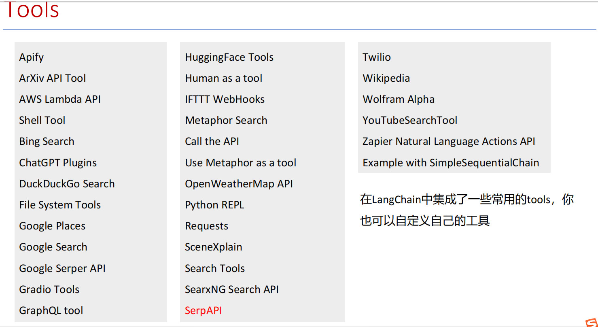Select the 'Search Tools' entry
This screenshot has width=598, height=327.
point(215,268)
